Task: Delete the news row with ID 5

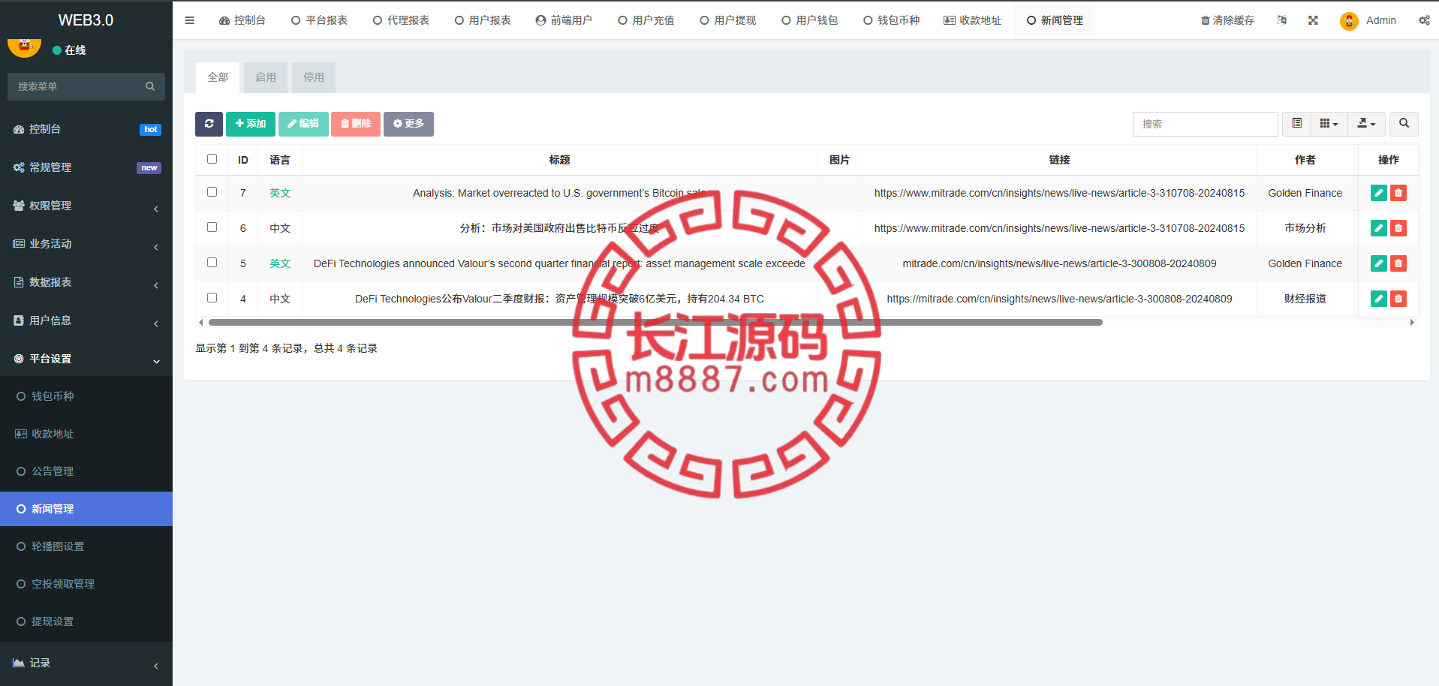Action: (x=1398, y=263)
